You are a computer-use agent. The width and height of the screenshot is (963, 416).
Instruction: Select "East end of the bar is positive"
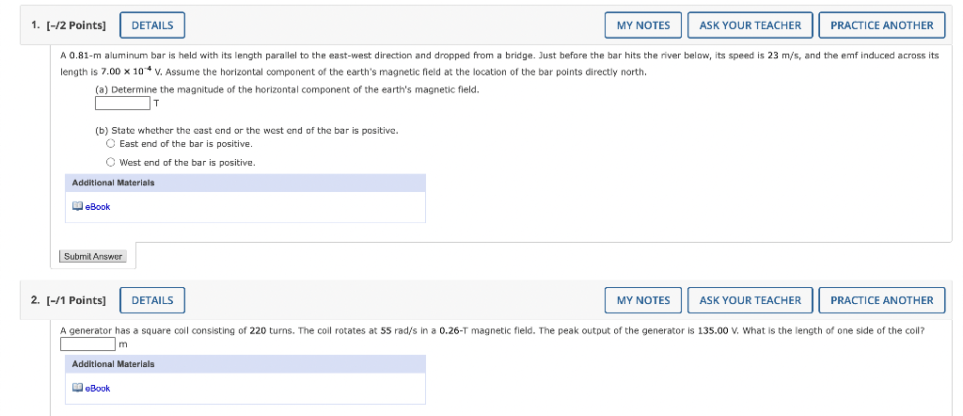pos(111,144)
